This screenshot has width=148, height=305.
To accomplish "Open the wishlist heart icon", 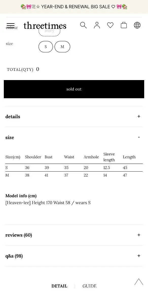I will pyautogui.click(x=110, y=25).
